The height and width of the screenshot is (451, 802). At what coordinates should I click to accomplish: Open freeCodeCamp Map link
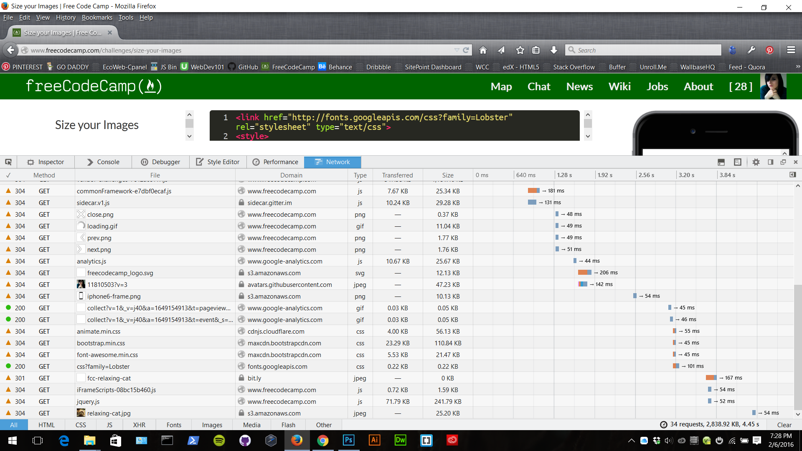pyautogui.click(x=501, y=86)
